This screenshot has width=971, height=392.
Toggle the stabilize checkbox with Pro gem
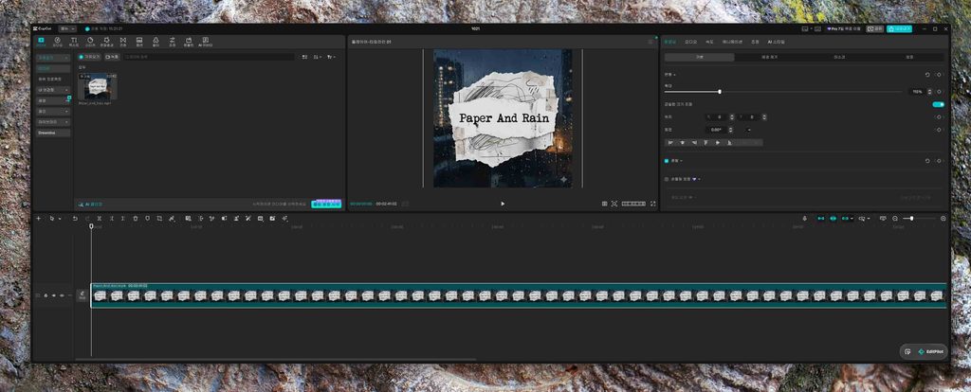pyautogui.click(x=667, y=179)
